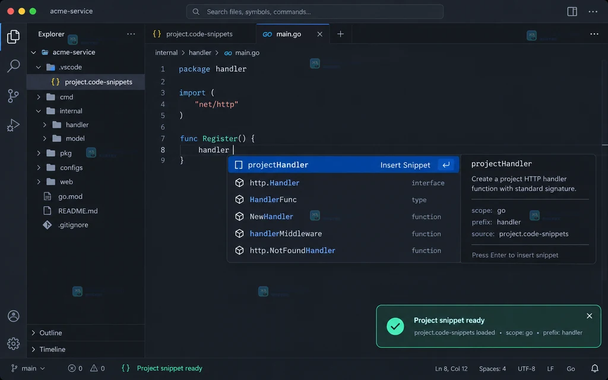This screenshot has height=380, width=608.
Task: Click the search files, symbols, commands field
Action: click(315, 12)
